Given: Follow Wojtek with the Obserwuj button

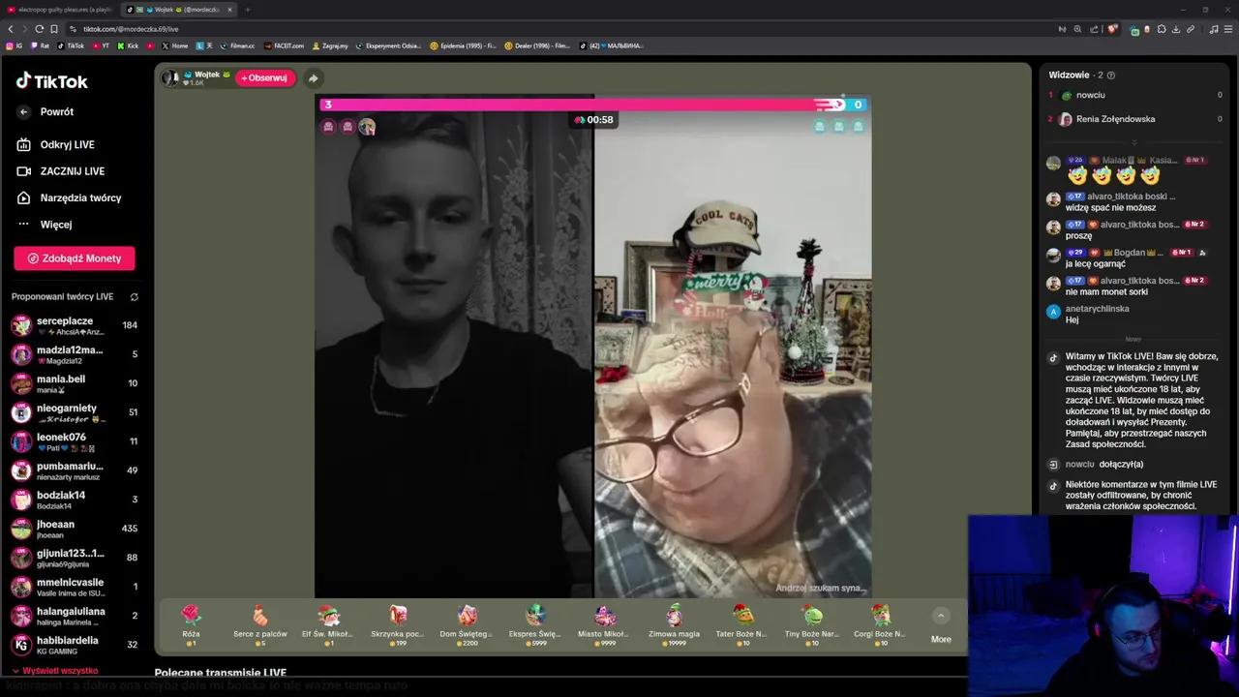Looking at the screenshot, I should pyautogui.click(x=264, y=78).
